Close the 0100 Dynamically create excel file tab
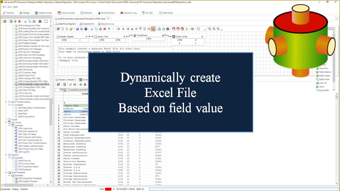340x191 pixels. pyautogui.click(x=108, y=19)
